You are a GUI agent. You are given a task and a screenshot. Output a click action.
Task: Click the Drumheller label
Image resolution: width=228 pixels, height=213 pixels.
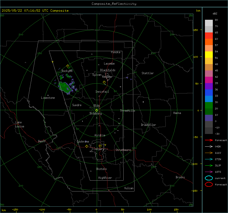(x=148, y=125)
